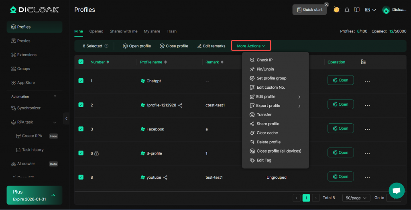The height and width of the screenshot is (210, 411).
Task: Open the chat support bubble icon
Action: [396, 190]
